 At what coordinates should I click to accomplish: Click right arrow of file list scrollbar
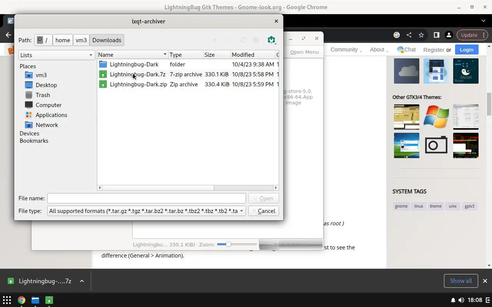(276, 188)
